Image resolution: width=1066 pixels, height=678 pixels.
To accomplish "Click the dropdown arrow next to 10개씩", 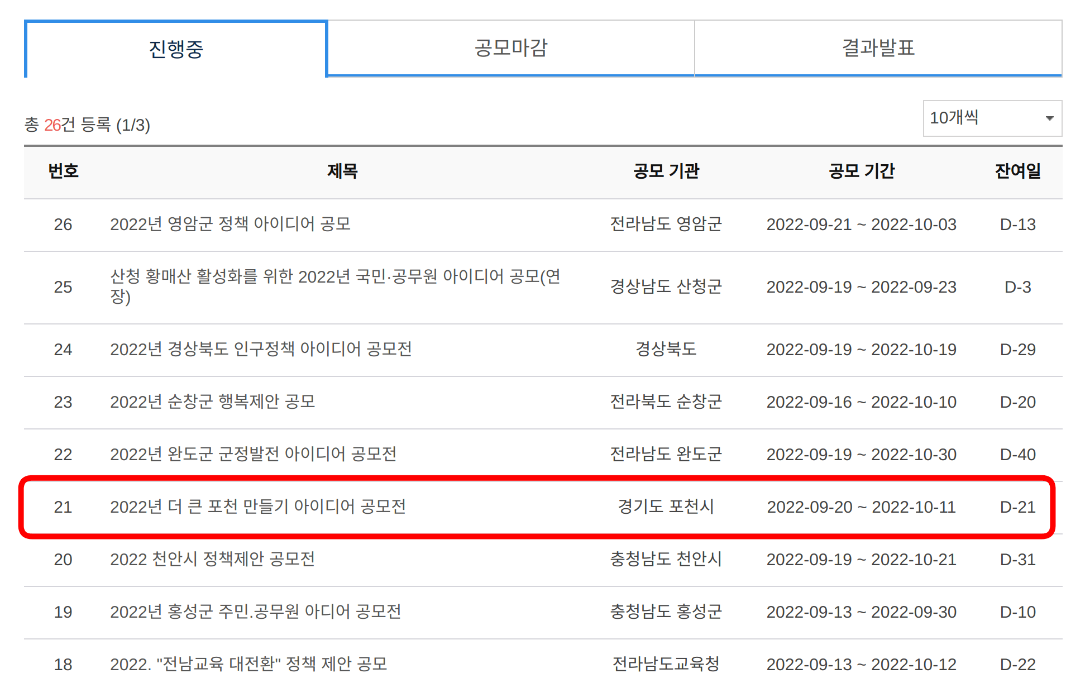I will (x=1049, y=118).
